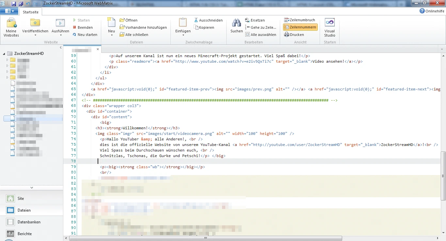Expand the fourth folder in tree
The width and height of the screenshot is (446, 241).
click(x=7, y=77)
